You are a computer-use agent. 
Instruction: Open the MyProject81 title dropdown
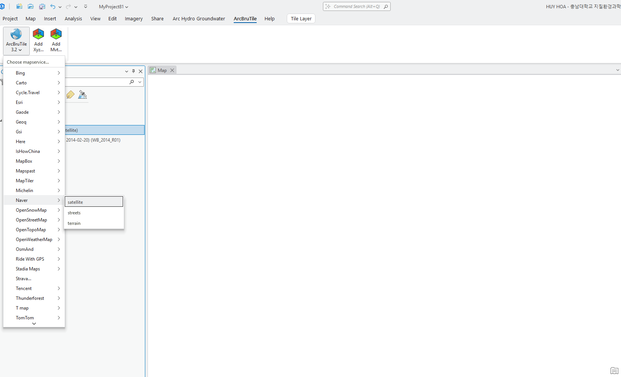point(113,7)
